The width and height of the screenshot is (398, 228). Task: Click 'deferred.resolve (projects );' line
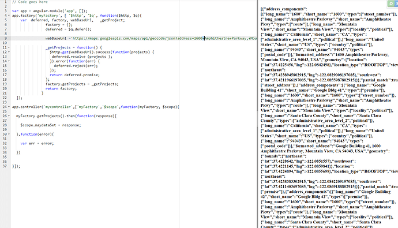click(82, 57)
